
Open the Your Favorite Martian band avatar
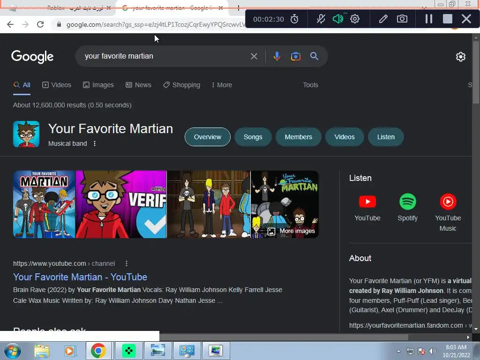click(x=26, y=134)
